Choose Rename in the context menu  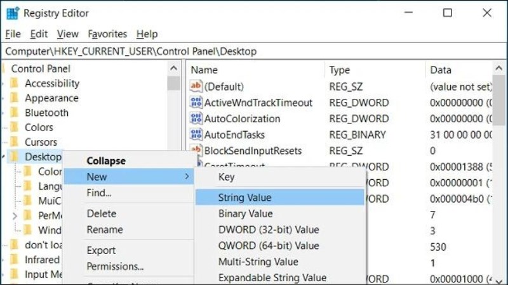click(x=129, y=230)
